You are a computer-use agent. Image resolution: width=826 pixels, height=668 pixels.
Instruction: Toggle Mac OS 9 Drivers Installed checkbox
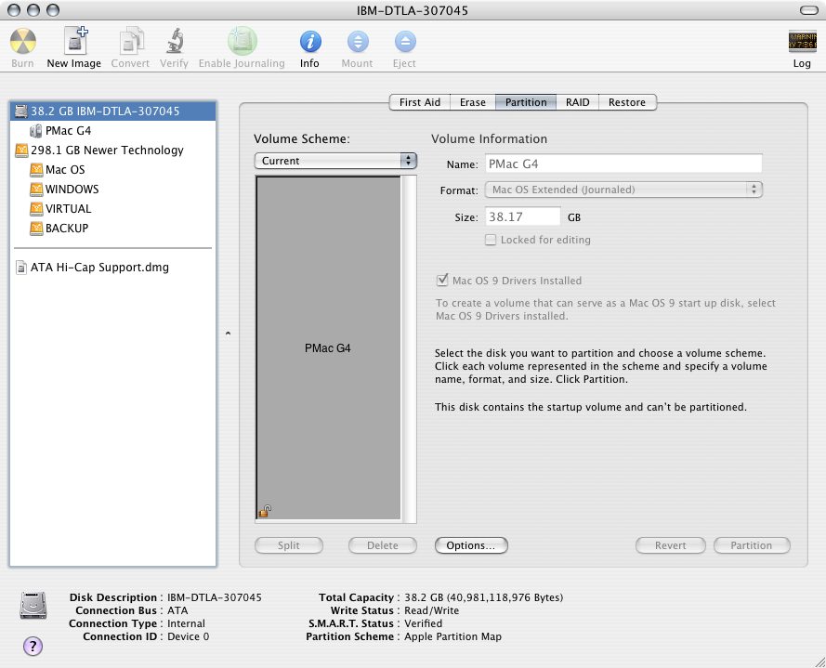click(x=442, y=281)
